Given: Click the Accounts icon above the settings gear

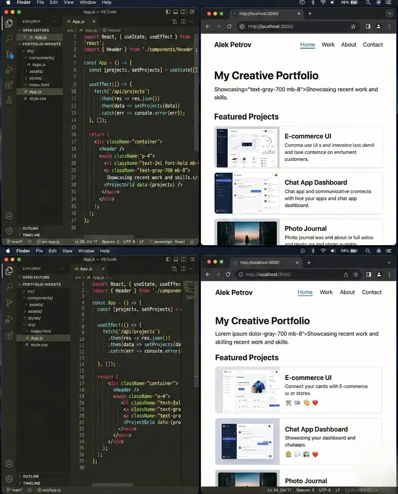Looking at the screenshot, I should [8, 215].
